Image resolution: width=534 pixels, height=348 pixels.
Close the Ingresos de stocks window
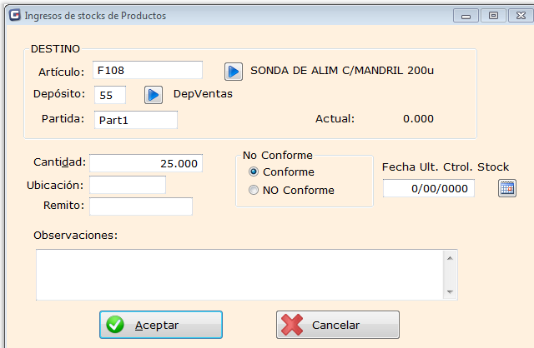coord(518,15)
